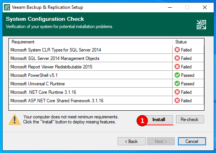The width and height of the screenshot is (216, 153).
Task: Close the Veeam setup window
Action: pyautogui.click(x=205, y=7)
